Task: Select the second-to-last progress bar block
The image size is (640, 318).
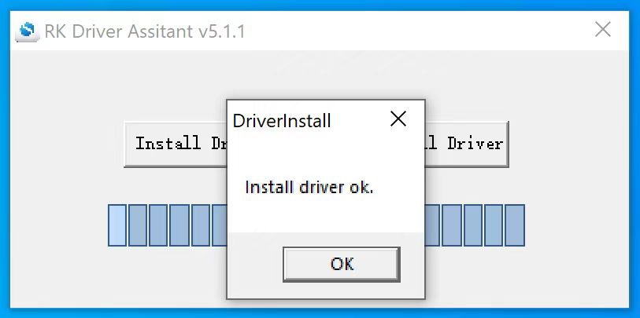Action: (494, 225)
